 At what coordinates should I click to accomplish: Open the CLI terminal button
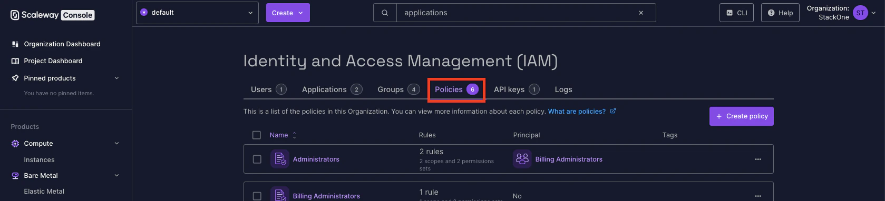click(736, 13)
